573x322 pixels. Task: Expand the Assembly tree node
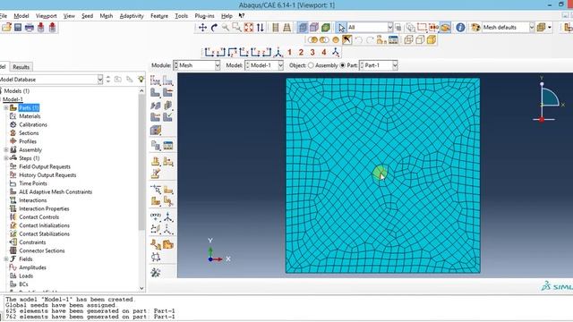(6, 150)
